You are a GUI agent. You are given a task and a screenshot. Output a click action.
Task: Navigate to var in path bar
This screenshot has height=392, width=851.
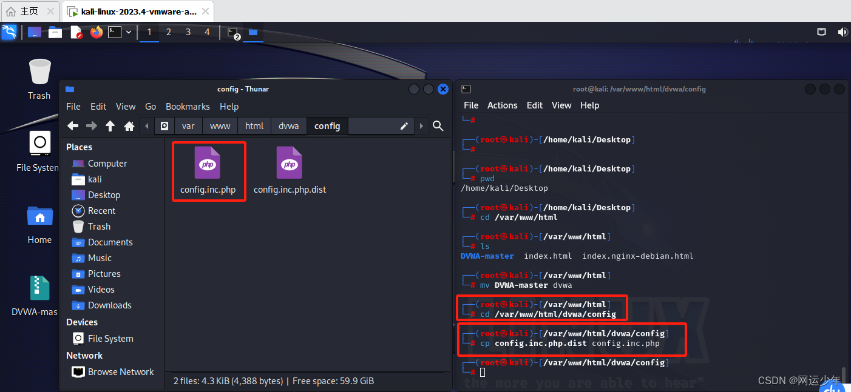click(x=188, y=126)
